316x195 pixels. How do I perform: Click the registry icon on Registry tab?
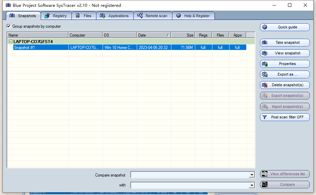pos(47,15)
